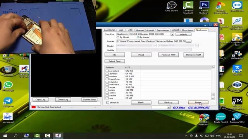This screenshot has width=248, height=139.
Task: Open Camtasia Studio 8 desktop icon
Action: [188, 8]
